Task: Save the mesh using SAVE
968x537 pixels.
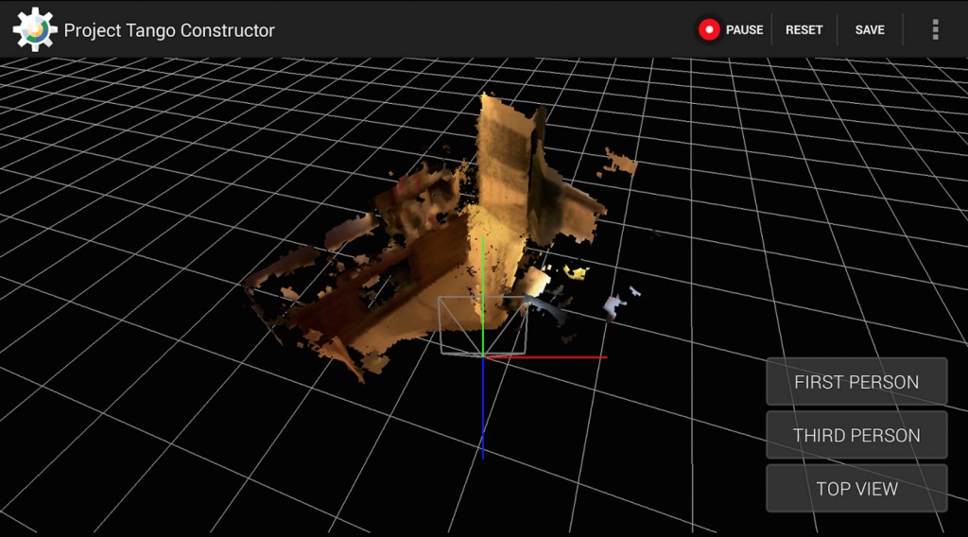Action: pyautogui.click(x=870, y=29)
